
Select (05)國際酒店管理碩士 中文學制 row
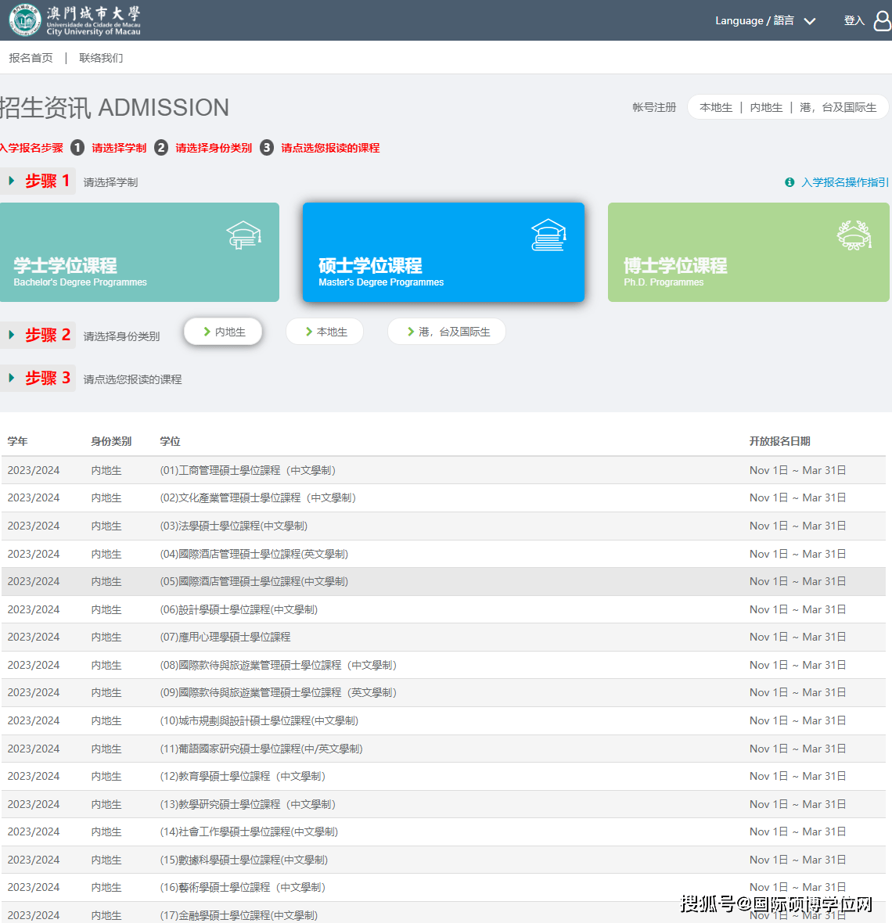[x=444, y=582]
